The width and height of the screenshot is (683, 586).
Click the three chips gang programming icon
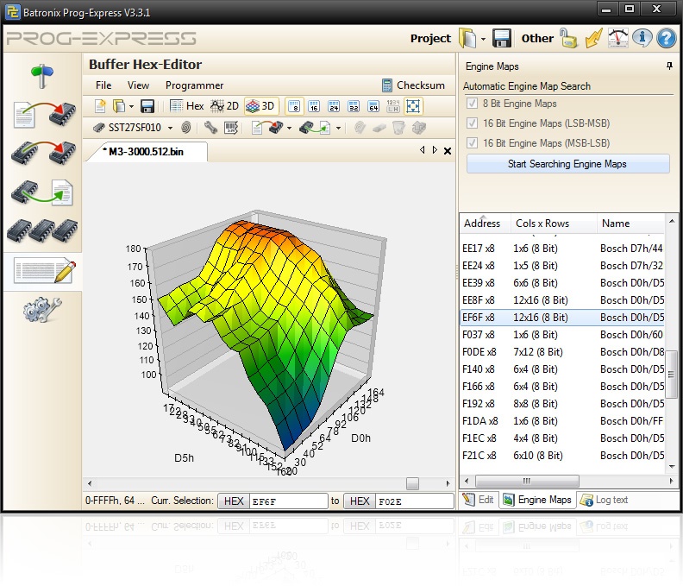[x=42, y=230]
